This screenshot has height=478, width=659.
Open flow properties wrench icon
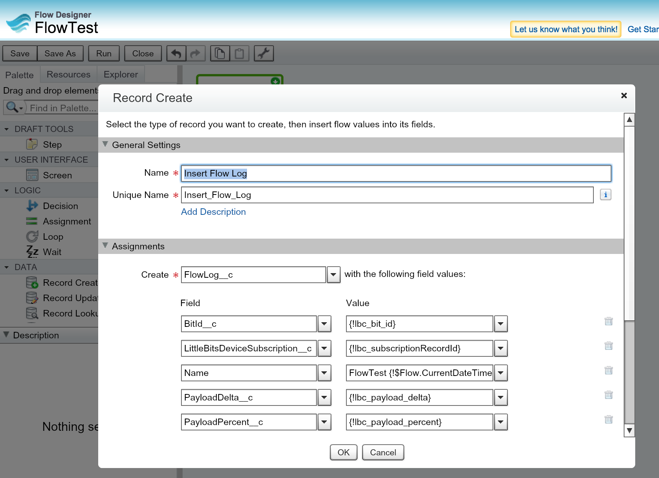(x=264, y=53)
